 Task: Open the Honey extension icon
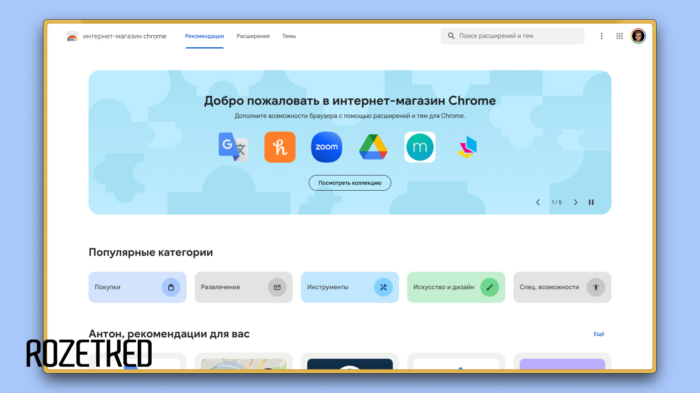pos(280,147)
